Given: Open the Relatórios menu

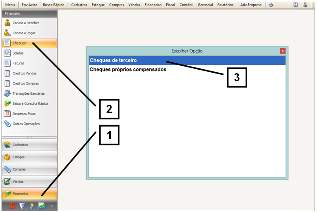Looking at the screenshot, I should [226, 5].
